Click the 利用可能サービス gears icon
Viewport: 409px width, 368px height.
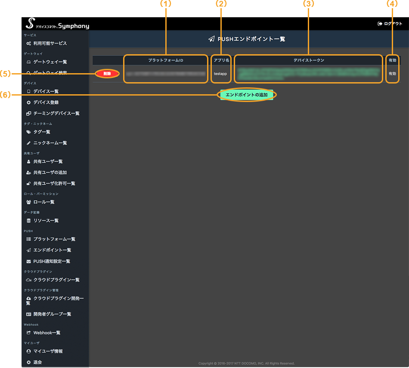point(29,43)
